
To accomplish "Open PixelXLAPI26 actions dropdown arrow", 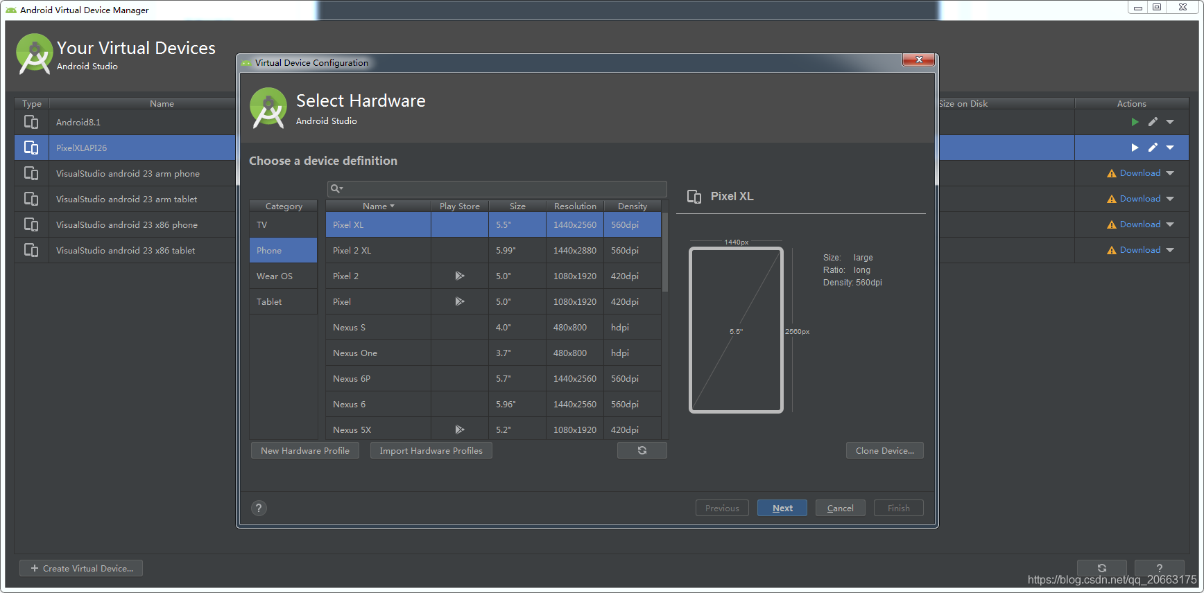I will point(1170,148).
